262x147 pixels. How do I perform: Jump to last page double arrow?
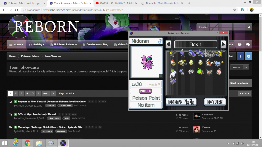53,93
